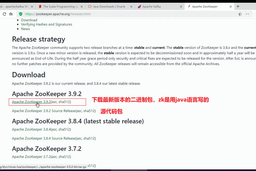Click the Apache Kafka tab favicon

pyautogui.click(x=139, y=7)
